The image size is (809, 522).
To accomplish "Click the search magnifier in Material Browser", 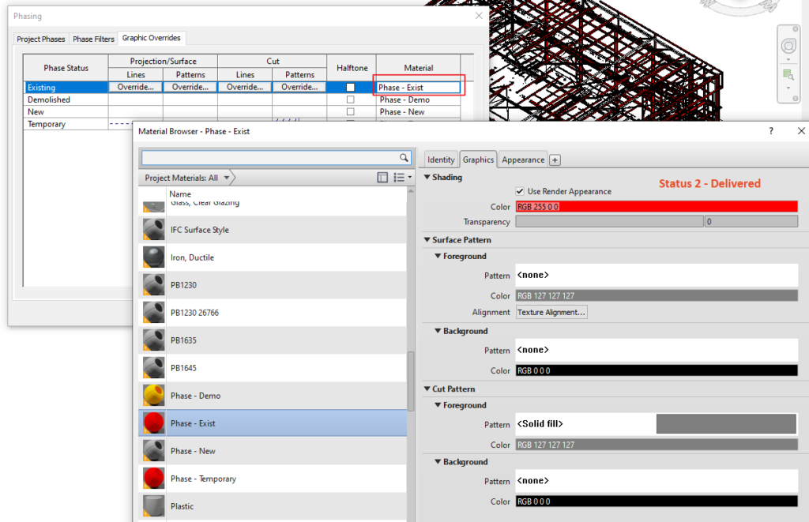I will tap(402, 156).
